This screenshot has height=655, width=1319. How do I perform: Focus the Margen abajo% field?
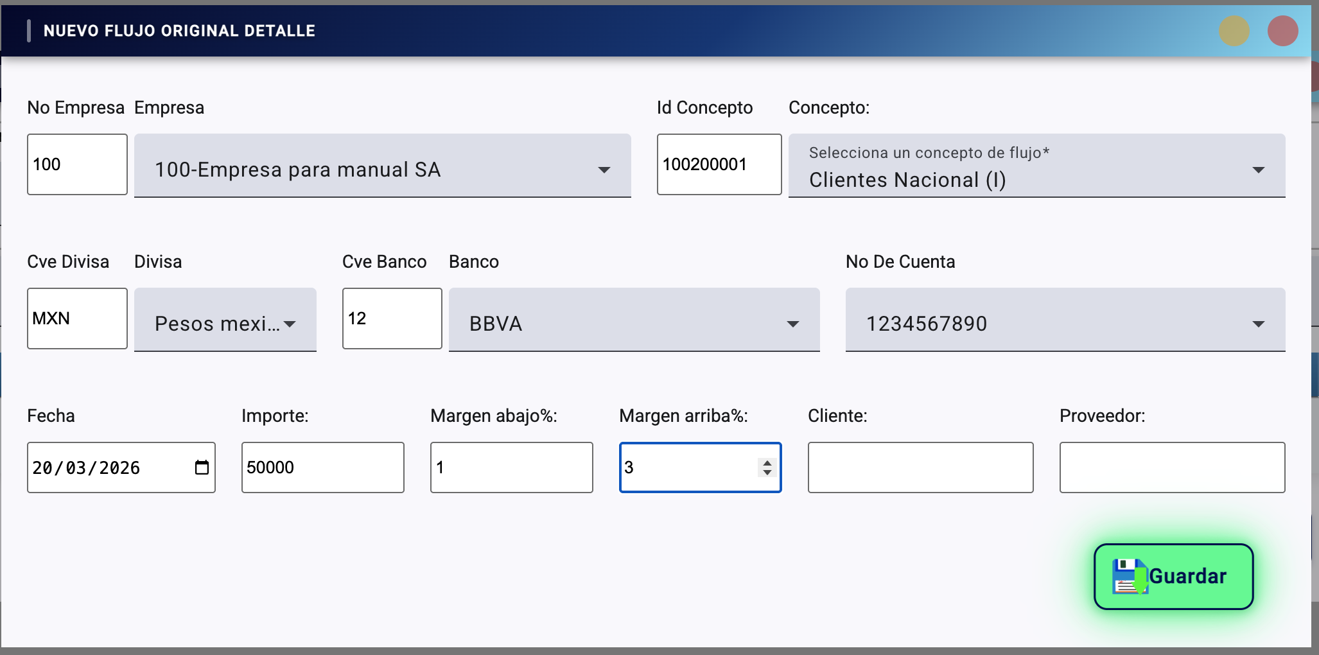pos(511,467)
